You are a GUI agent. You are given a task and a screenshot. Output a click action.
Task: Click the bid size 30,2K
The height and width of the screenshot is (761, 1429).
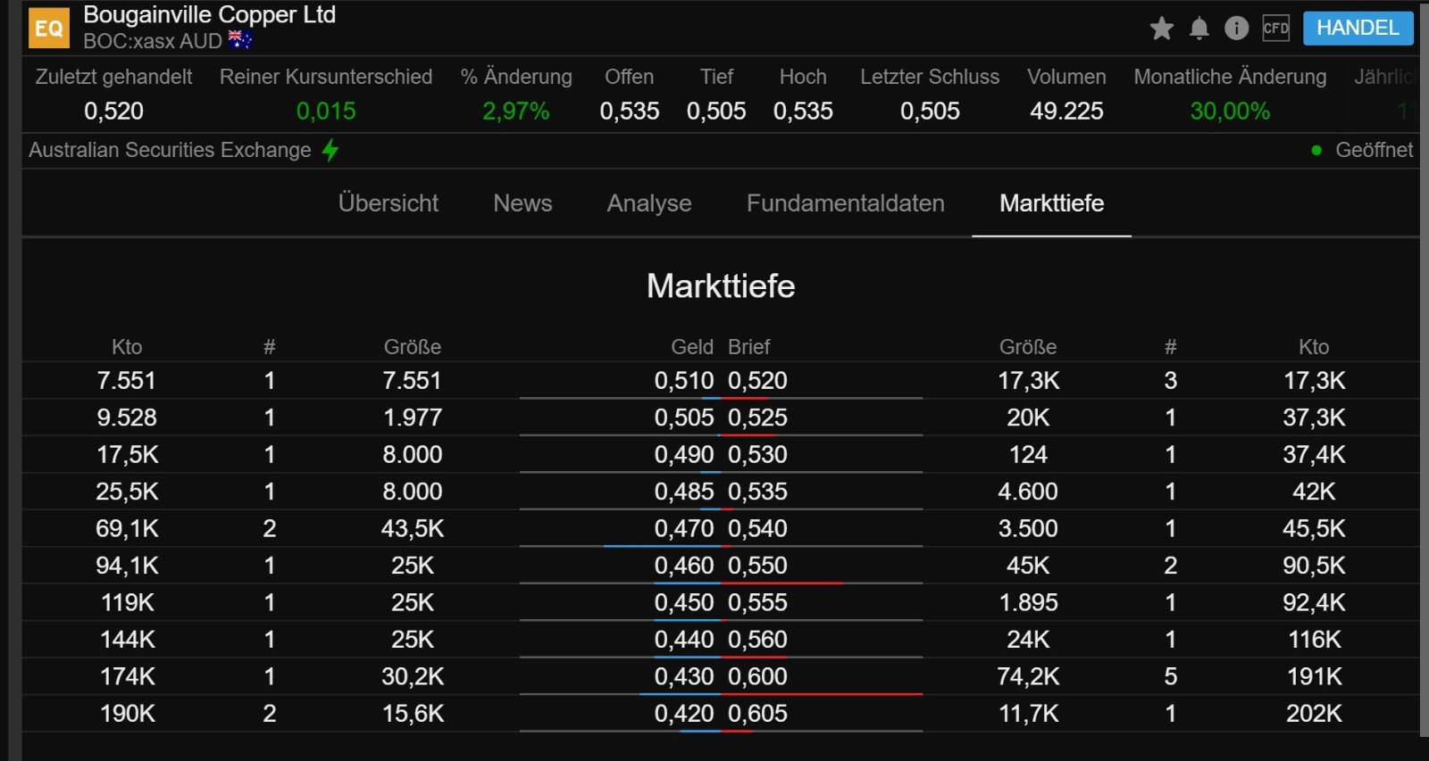point(413,677)
